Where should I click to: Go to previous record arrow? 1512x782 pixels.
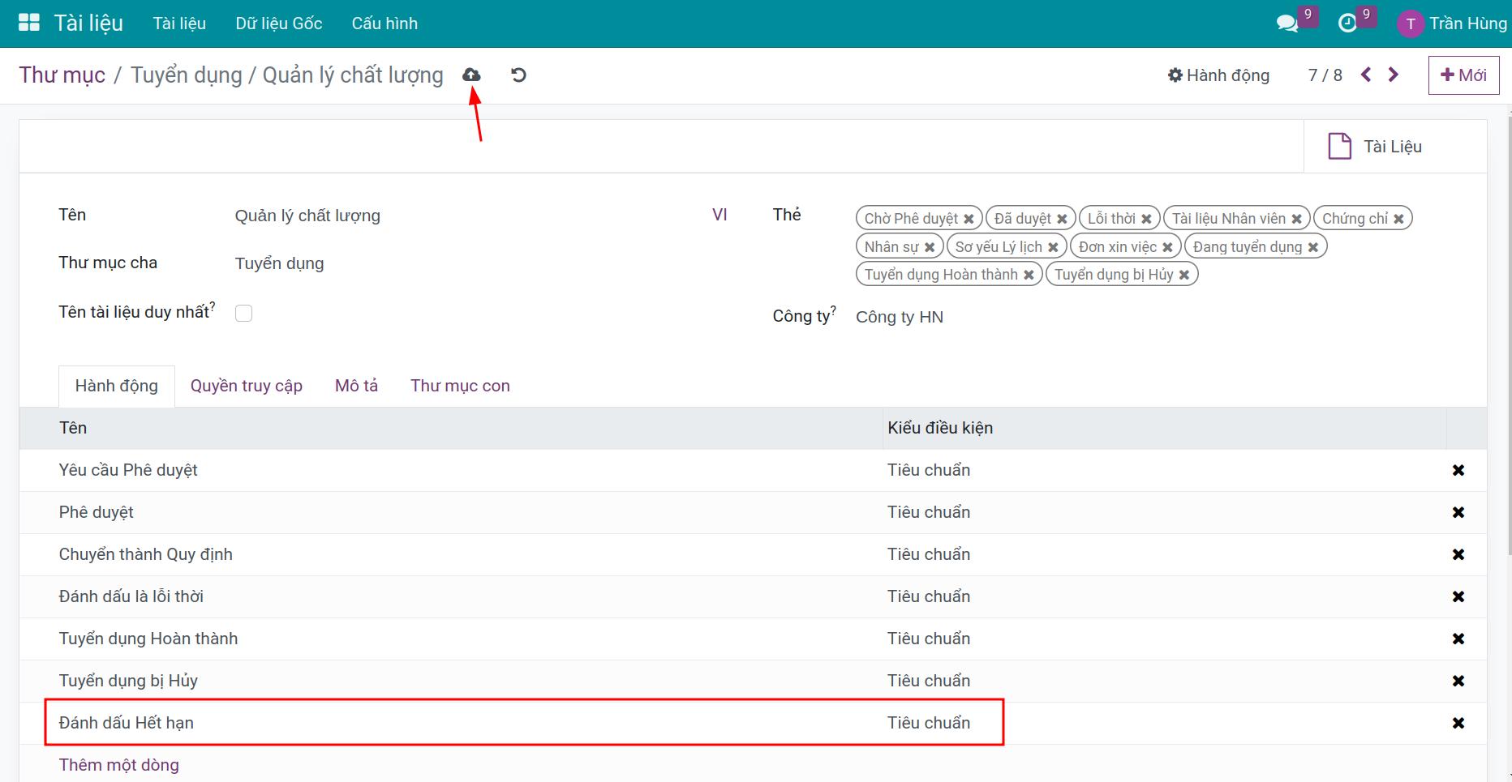pos(1367,75)
